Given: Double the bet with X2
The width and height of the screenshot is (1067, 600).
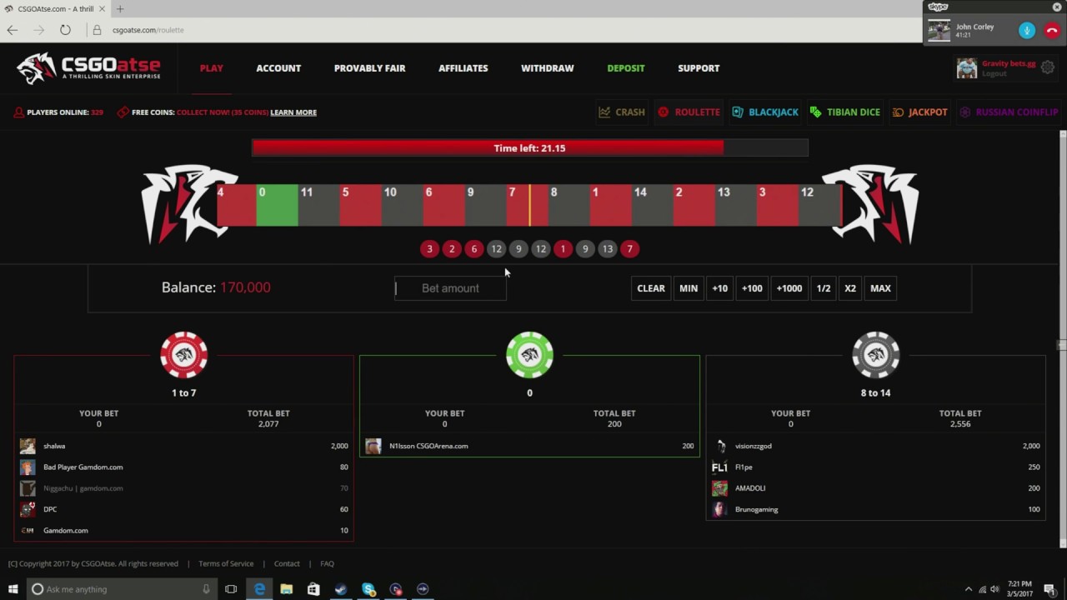Looking at the screenshot, I should (x=850, y=288).
